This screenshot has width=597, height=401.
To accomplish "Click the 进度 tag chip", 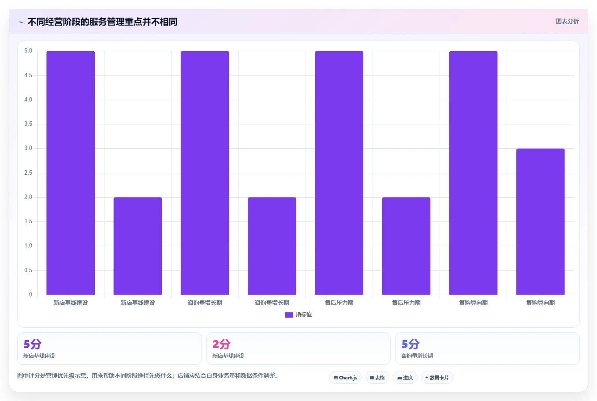I will tap(405, 378).
